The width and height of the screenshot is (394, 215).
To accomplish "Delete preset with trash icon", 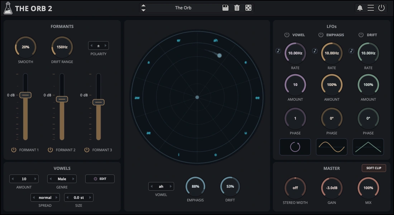I will (x=237, y=8).
